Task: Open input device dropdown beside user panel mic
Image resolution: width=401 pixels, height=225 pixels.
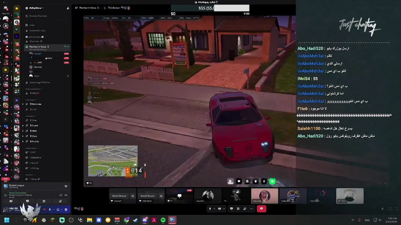Action: pos(53,209)
